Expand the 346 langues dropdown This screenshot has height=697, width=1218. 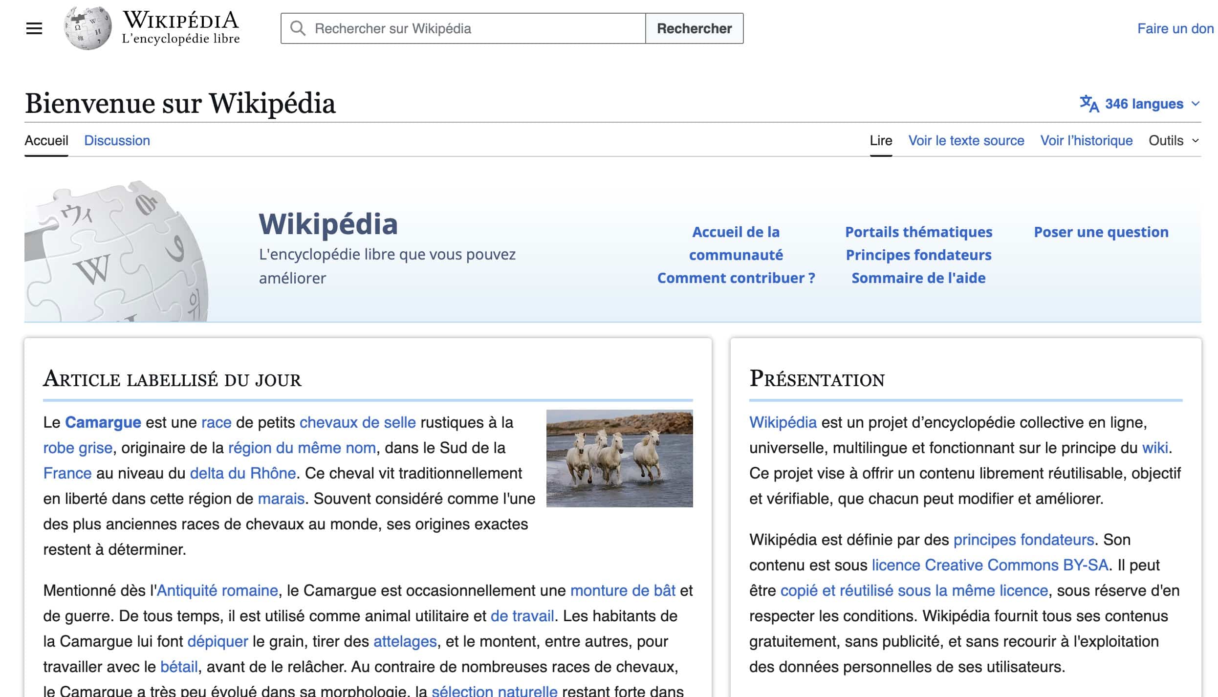click(1140, 104)
